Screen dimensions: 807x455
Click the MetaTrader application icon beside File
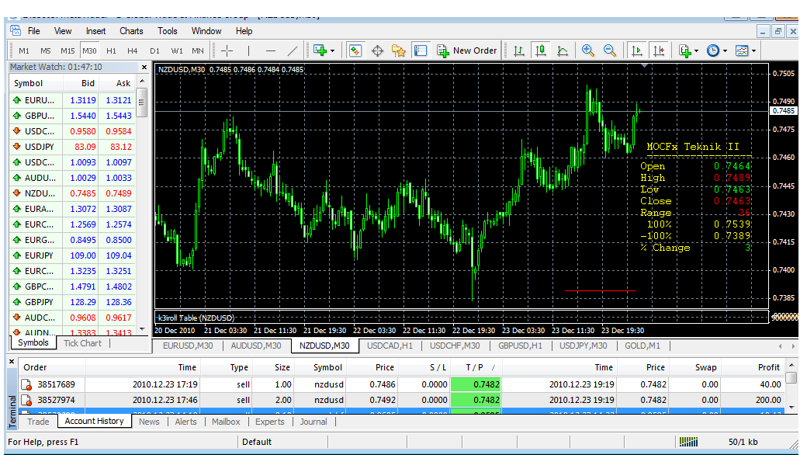click(16, 30)
